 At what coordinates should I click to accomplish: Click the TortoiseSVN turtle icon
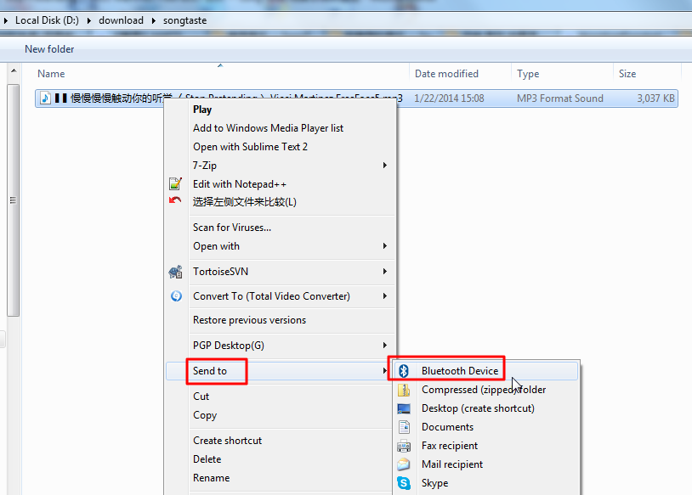click(x=175, y=272)
